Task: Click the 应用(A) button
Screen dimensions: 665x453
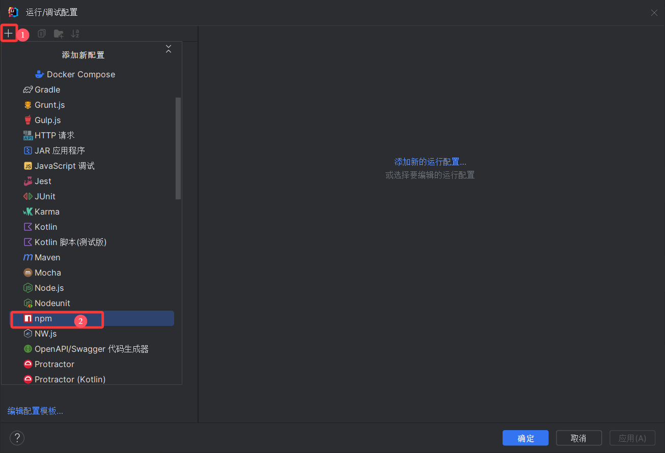Action: pos(632,438)
